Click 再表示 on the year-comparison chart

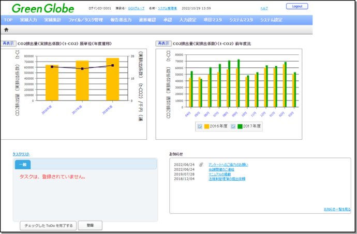163,43
